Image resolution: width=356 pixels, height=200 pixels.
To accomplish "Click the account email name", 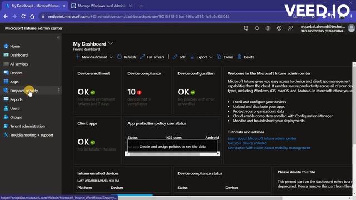I will pyautogui.click(x=323, y=27).
